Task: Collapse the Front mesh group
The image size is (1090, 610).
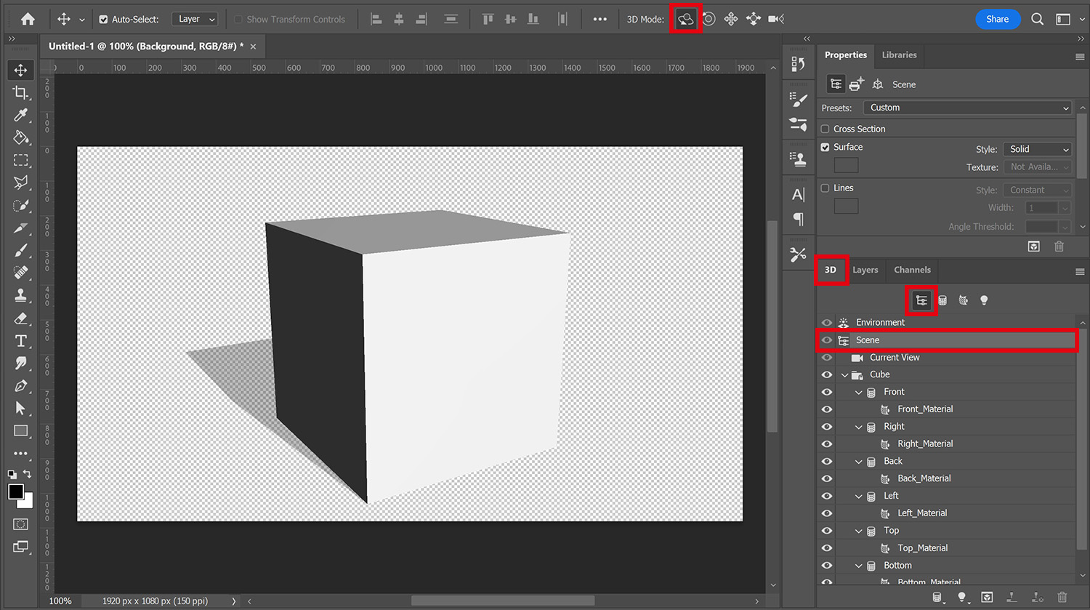Action: (x=858, y=392)
